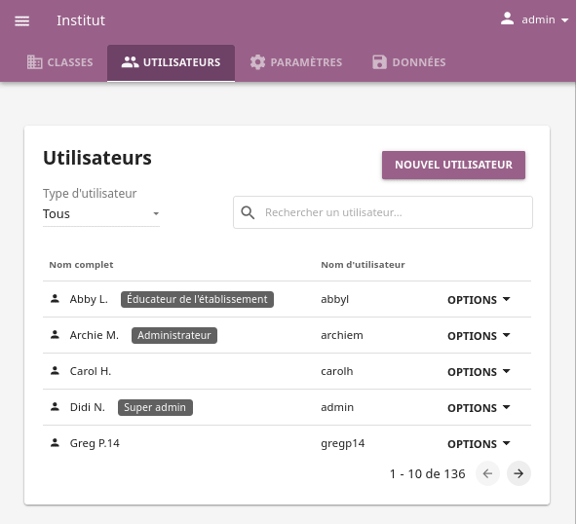Open OPTIONS menu for Greg P.14
Screen dimensions: 576x524
click(479, 443)
